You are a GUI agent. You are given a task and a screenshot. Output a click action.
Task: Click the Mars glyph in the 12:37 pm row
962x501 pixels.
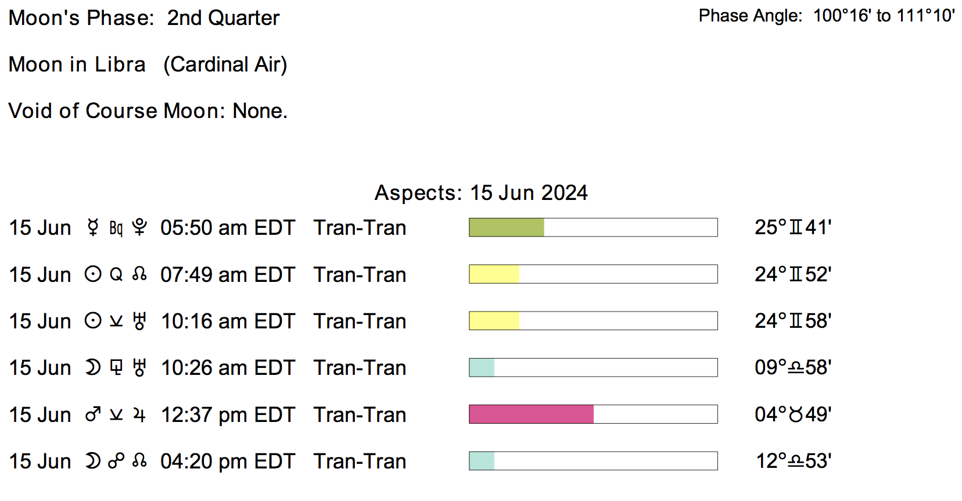coord(93,415)
